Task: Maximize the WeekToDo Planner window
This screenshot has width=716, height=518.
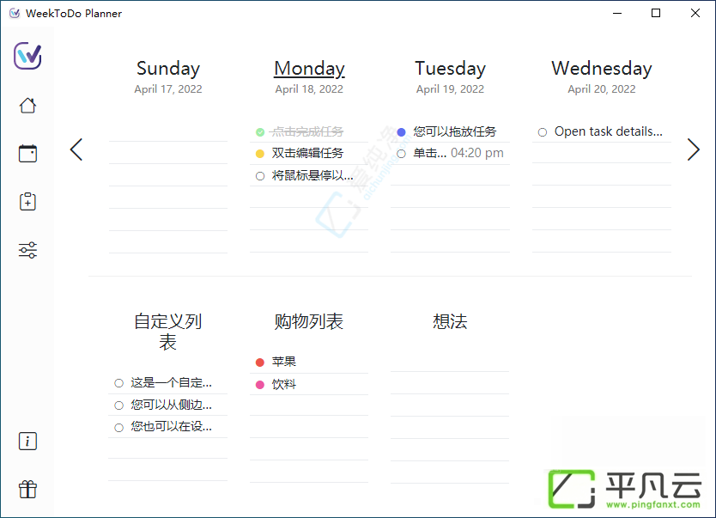Action: (x=656, y=13)
